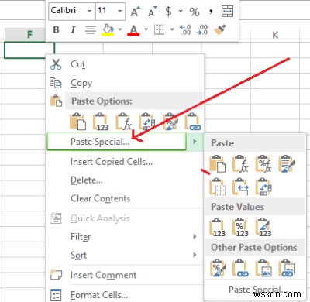Click Increase Font Size icon
310x302 pixels.
tap(135, 12)
